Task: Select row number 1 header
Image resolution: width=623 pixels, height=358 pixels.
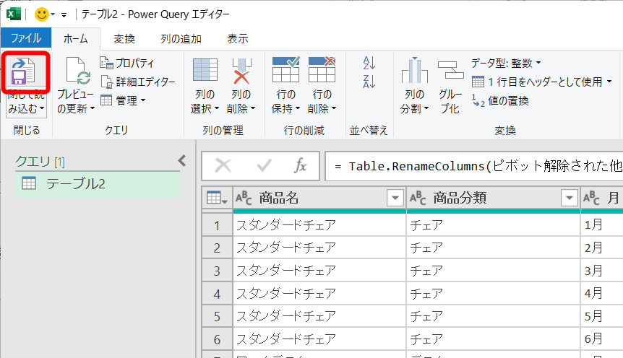Action: [x=217, y=225]
